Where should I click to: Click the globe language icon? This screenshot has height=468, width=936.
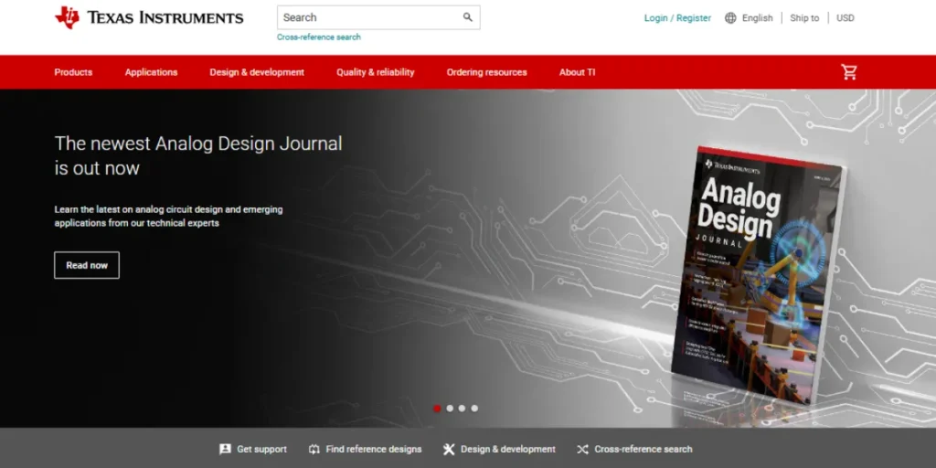(730, 18)
